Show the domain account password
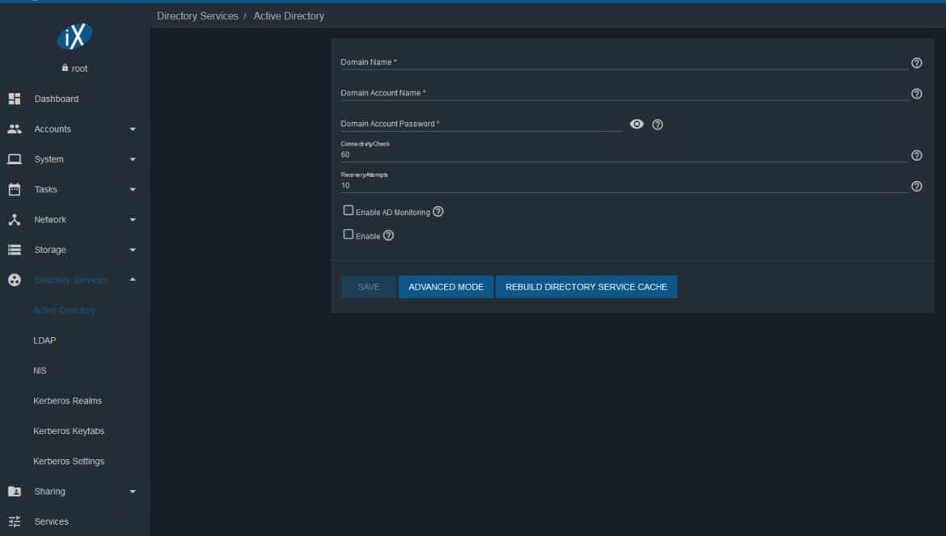The height and width of the screenshot is (536, 946). click(x=636, y=125)
